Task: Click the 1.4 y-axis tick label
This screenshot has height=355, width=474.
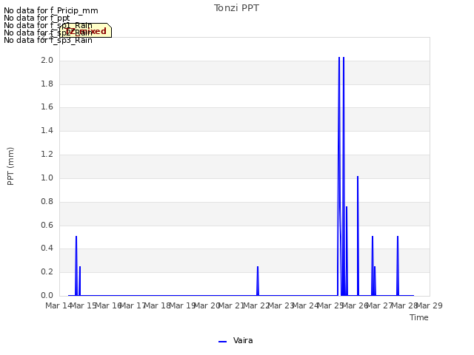Action: pyautogui.click(x=47, y=131)
